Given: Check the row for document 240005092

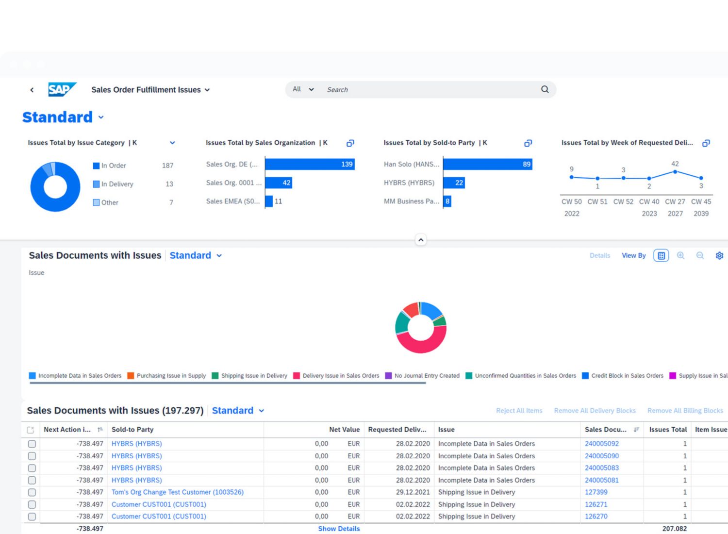Looking at the screenshot, I should click(32, 444).
